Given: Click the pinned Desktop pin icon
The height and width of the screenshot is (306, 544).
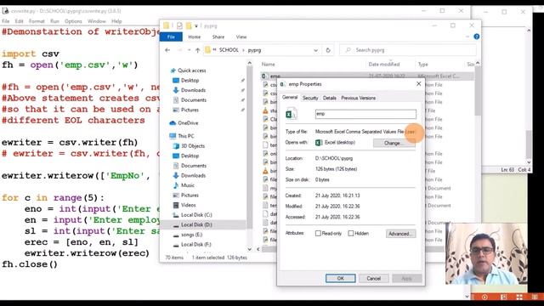Looking at the screenshot, I should 242,81.
